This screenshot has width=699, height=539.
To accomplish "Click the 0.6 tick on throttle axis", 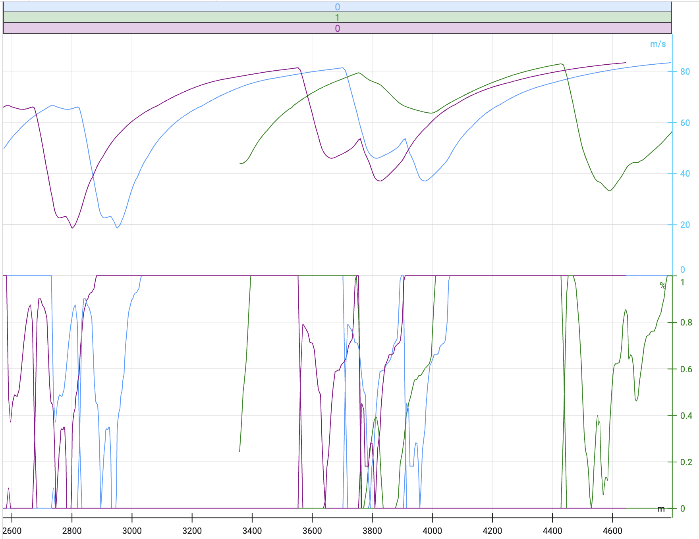I will coord(686,369).
